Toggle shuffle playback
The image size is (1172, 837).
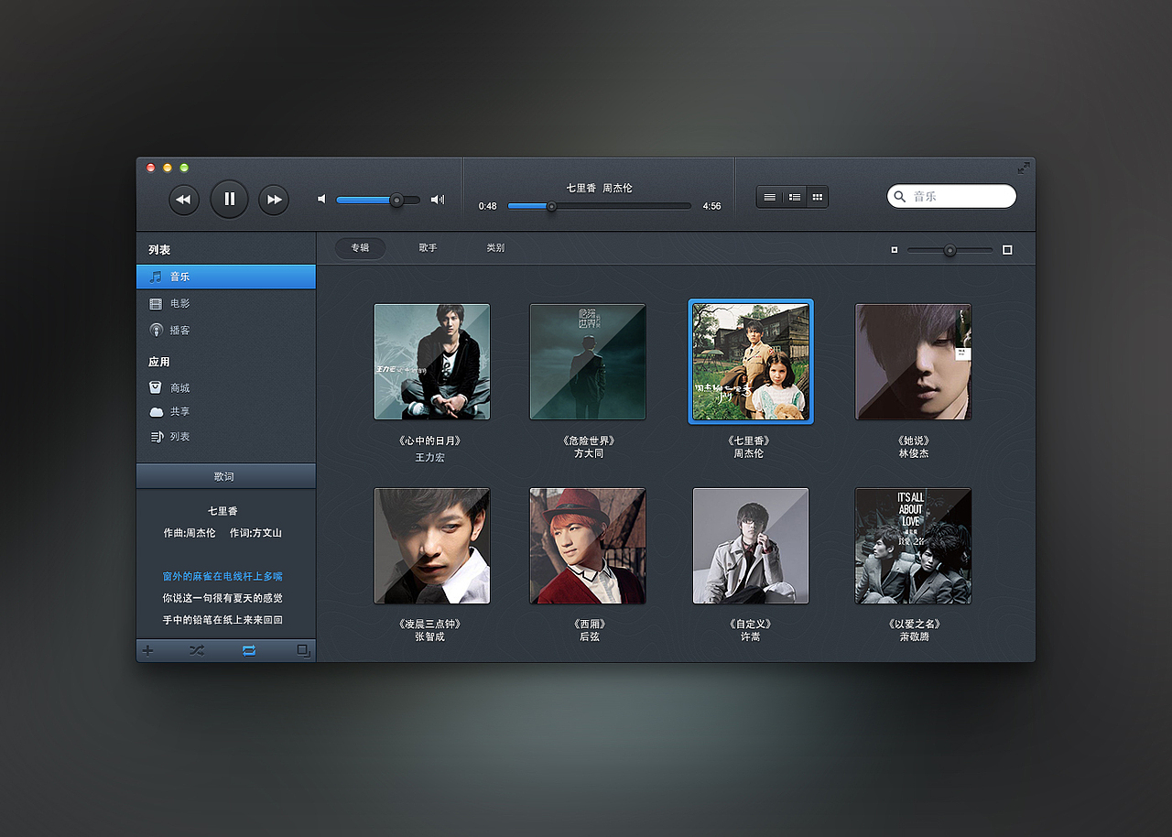coord(197,651)
